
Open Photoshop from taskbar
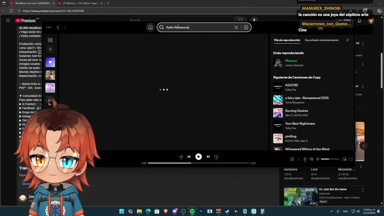coord(201,211)
